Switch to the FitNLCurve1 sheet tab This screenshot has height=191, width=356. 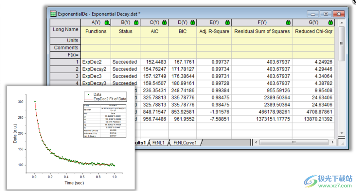[185, 143]
